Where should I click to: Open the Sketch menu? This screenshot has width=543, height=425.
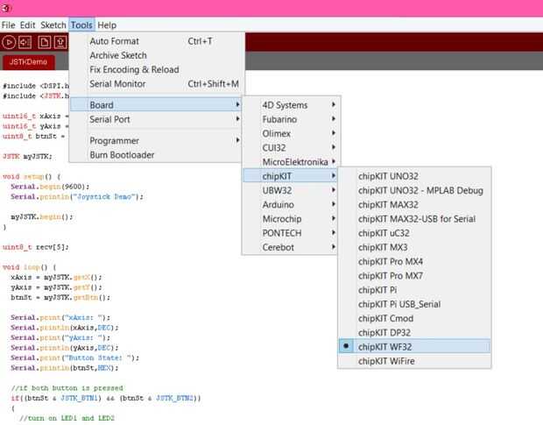click(x=53, y=25)
